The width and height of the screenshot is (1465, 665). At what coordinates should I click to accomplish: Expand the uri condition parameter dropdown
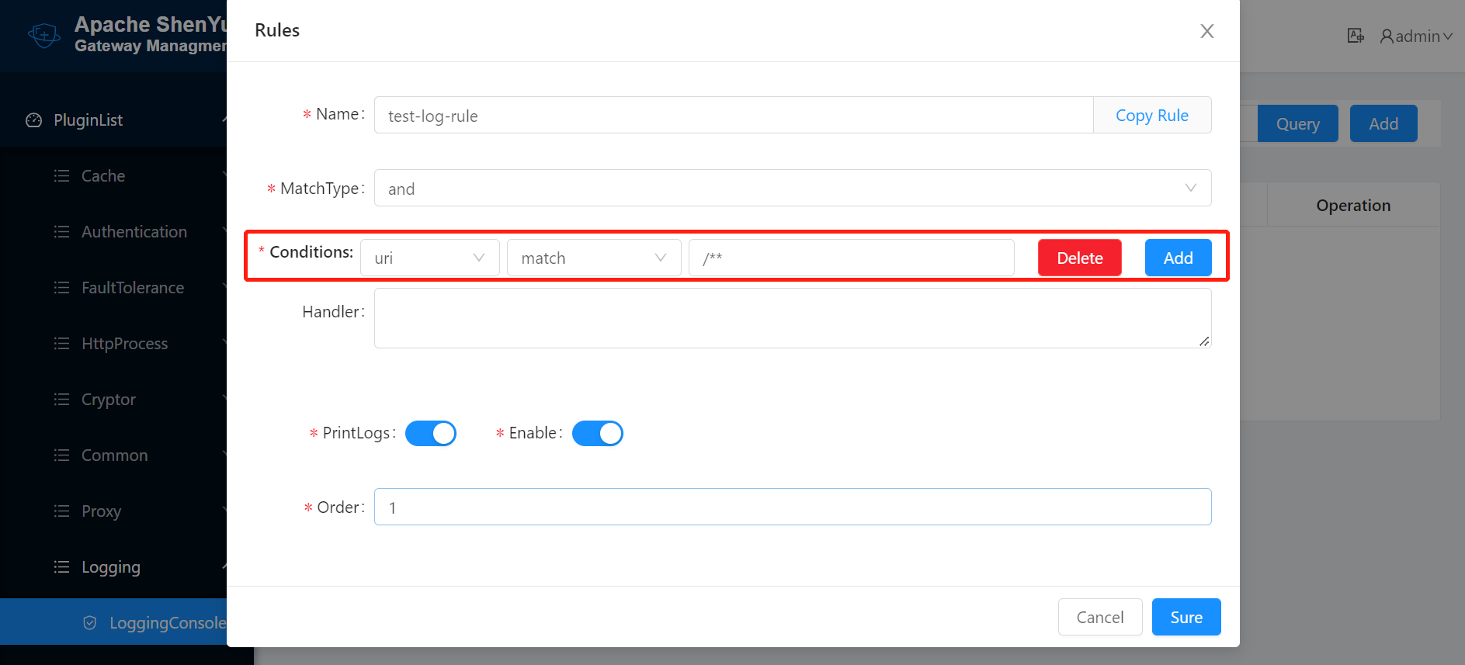click(429, 258)
